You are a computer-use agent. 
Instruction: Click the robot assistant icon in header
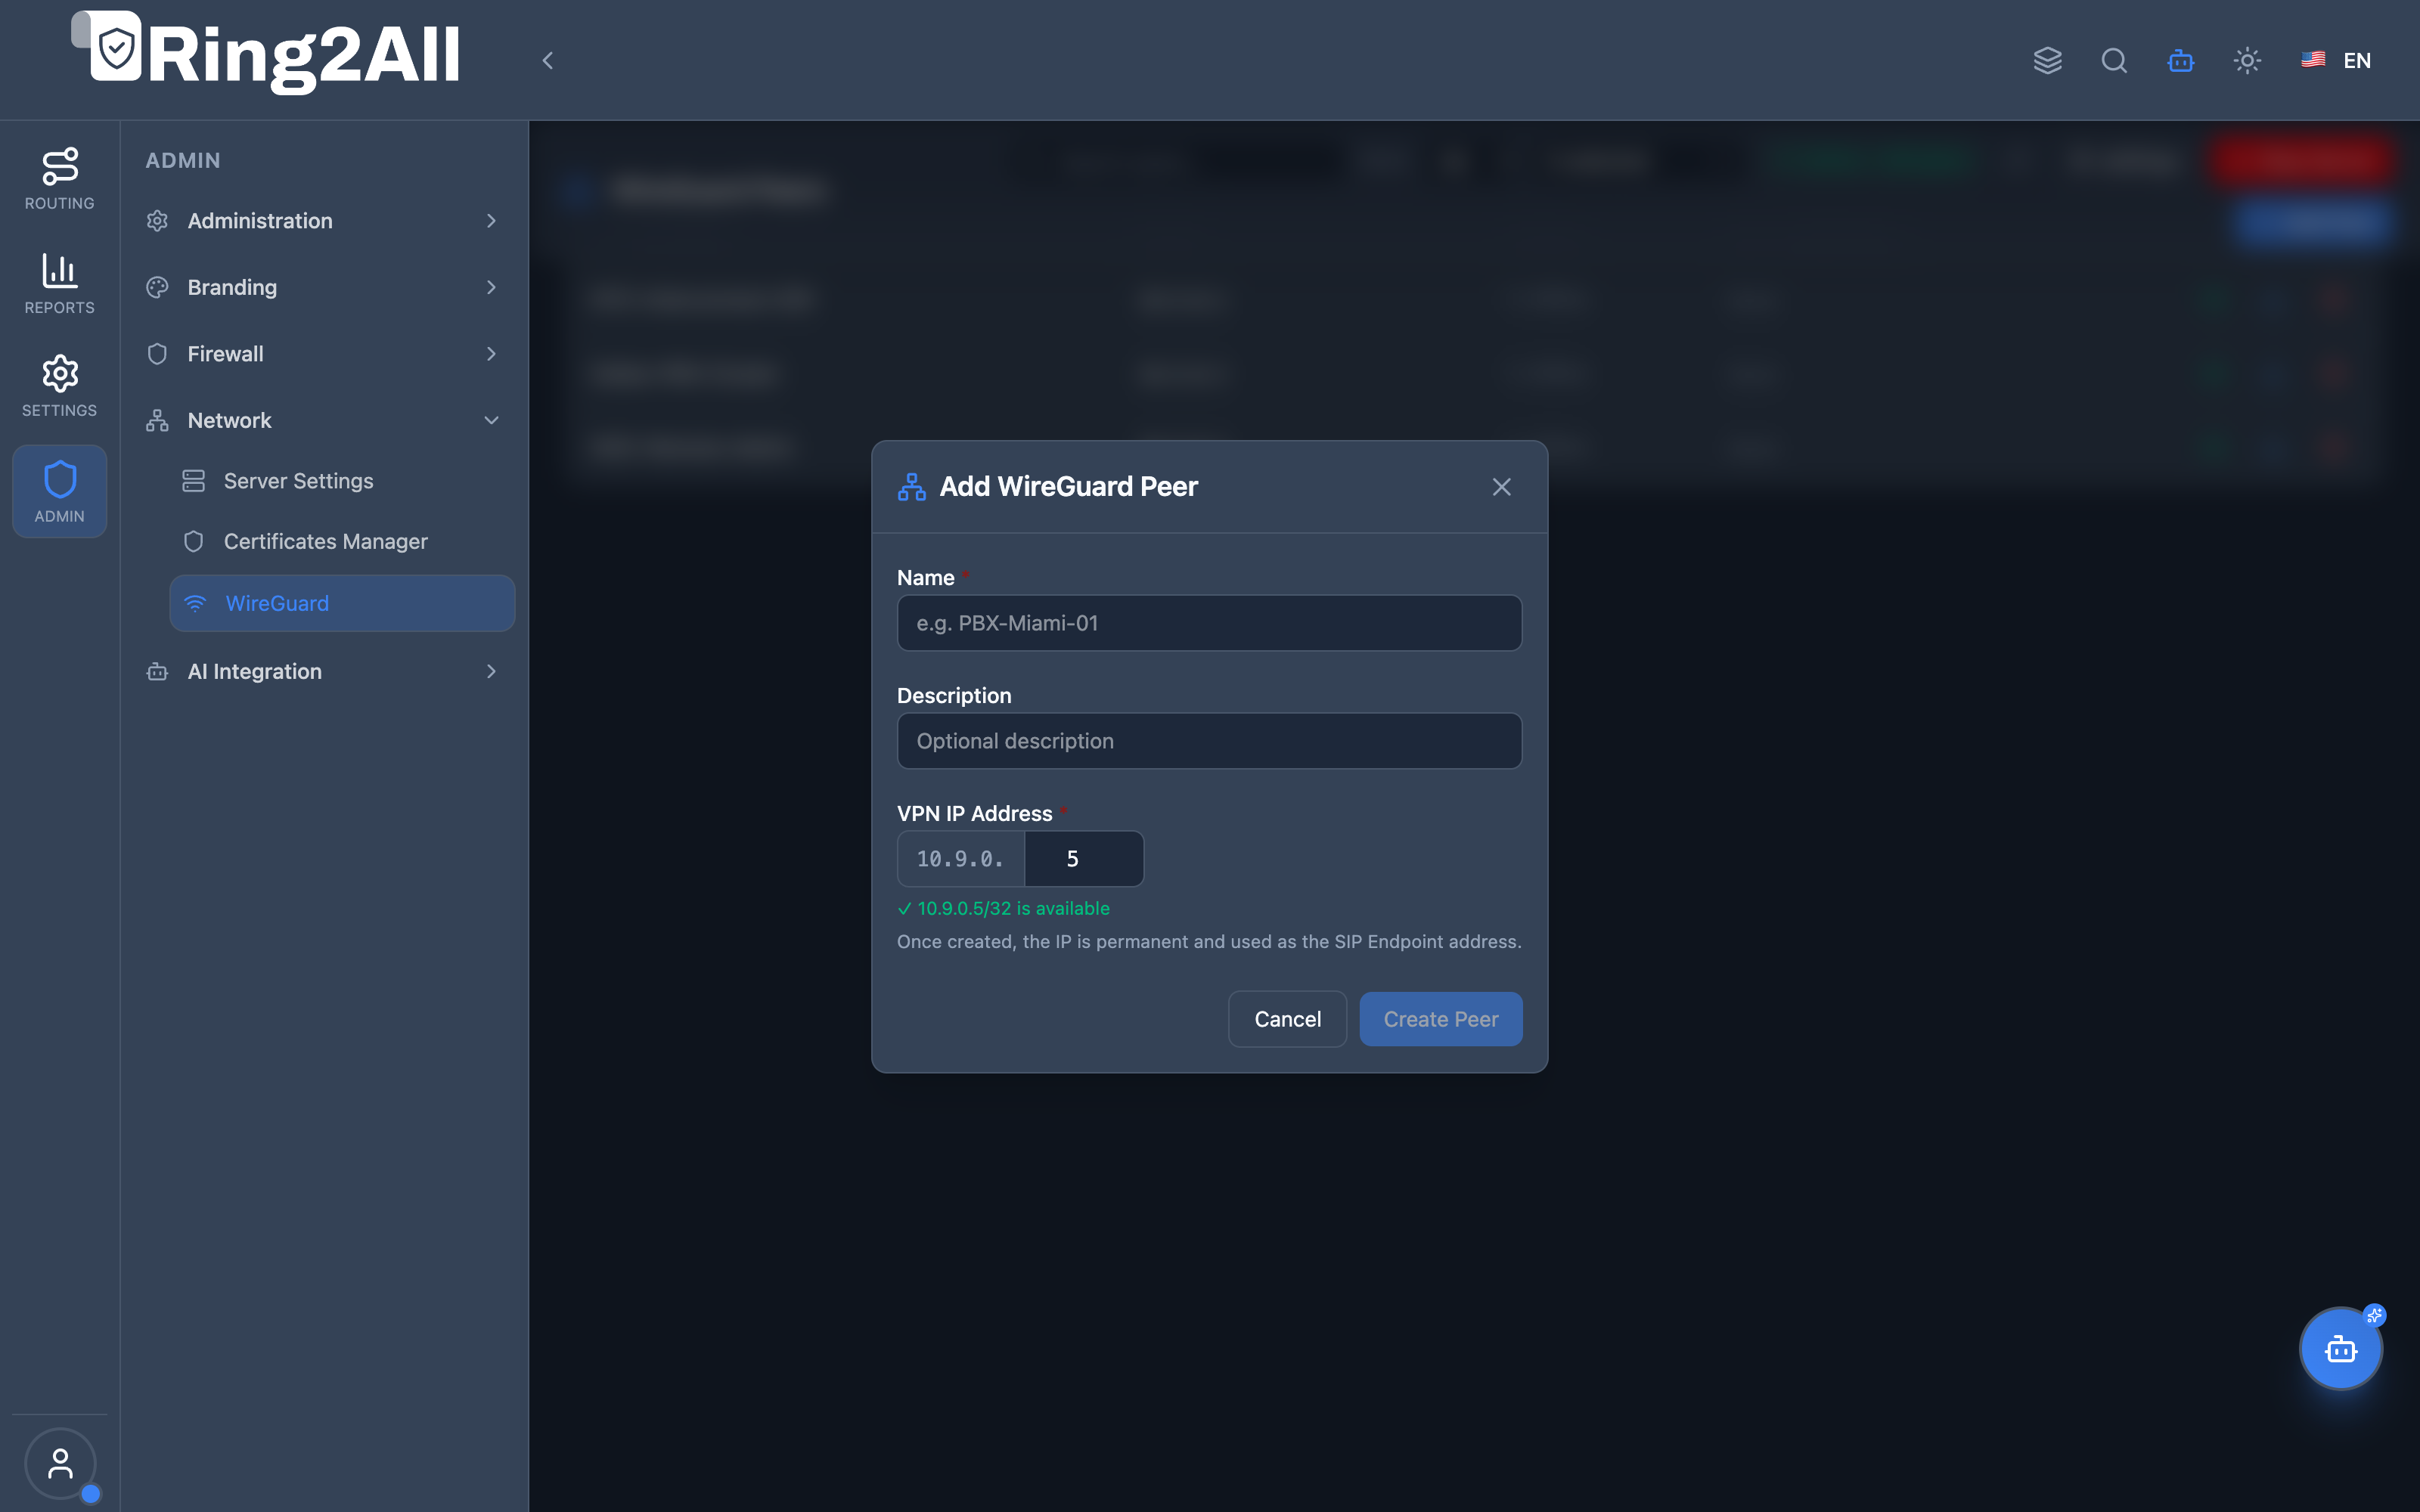(2180, 60)
